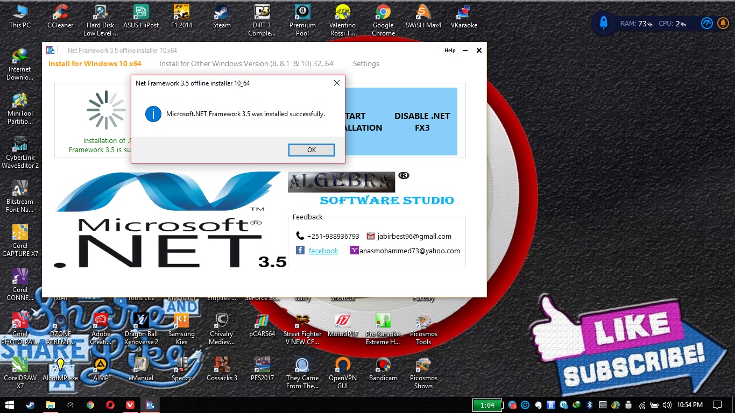This screenshot has width=735, height=413.
Task: Select Cossacks 3 desktop shortcut
Action: 222,369
